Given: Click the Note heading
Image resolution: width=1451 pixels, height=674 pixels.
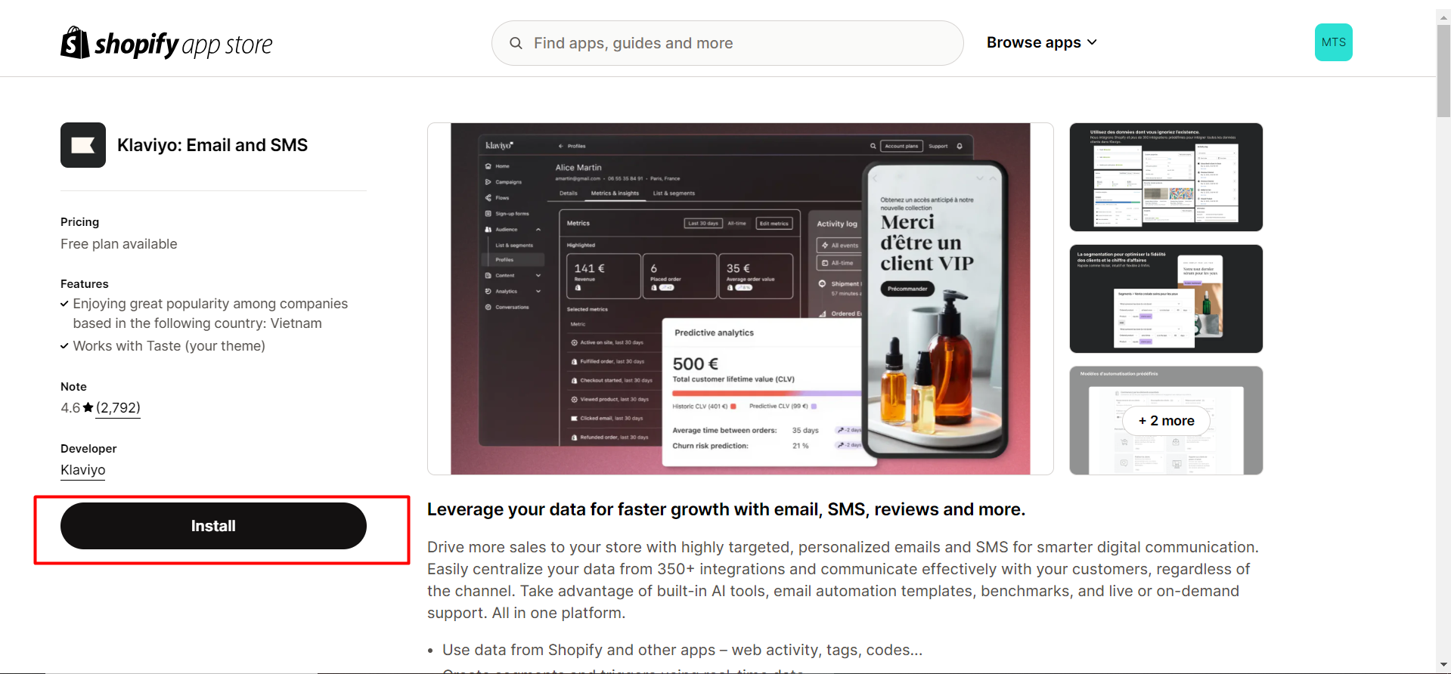Looking at the screenshot, I should pos(73,387).
